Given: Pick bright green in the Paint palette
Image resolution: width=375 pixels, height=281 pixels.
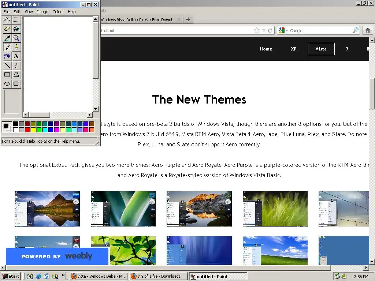Looking at the screenshot, I should pyautogui.click(x=39, y=130).
